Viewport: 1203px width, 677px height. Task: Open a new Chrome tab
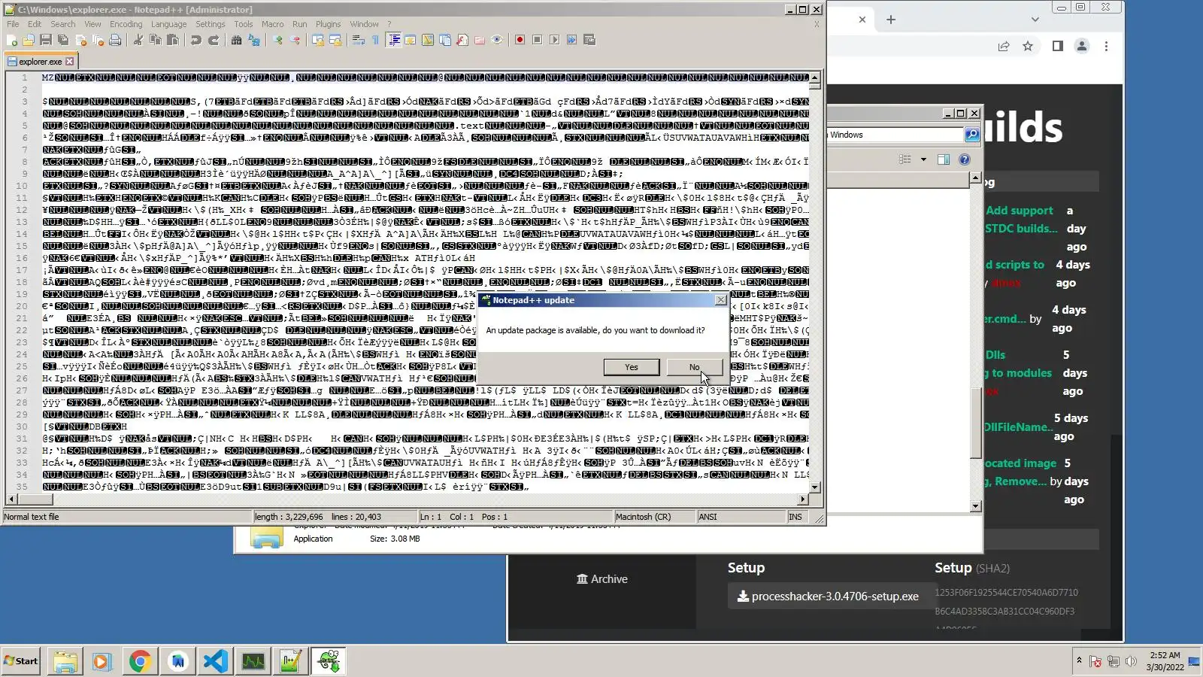click(891, 20)
